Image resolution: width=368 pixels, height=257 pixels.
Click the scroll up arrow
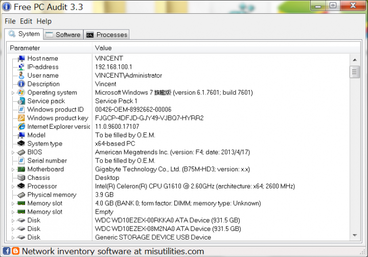355,60
